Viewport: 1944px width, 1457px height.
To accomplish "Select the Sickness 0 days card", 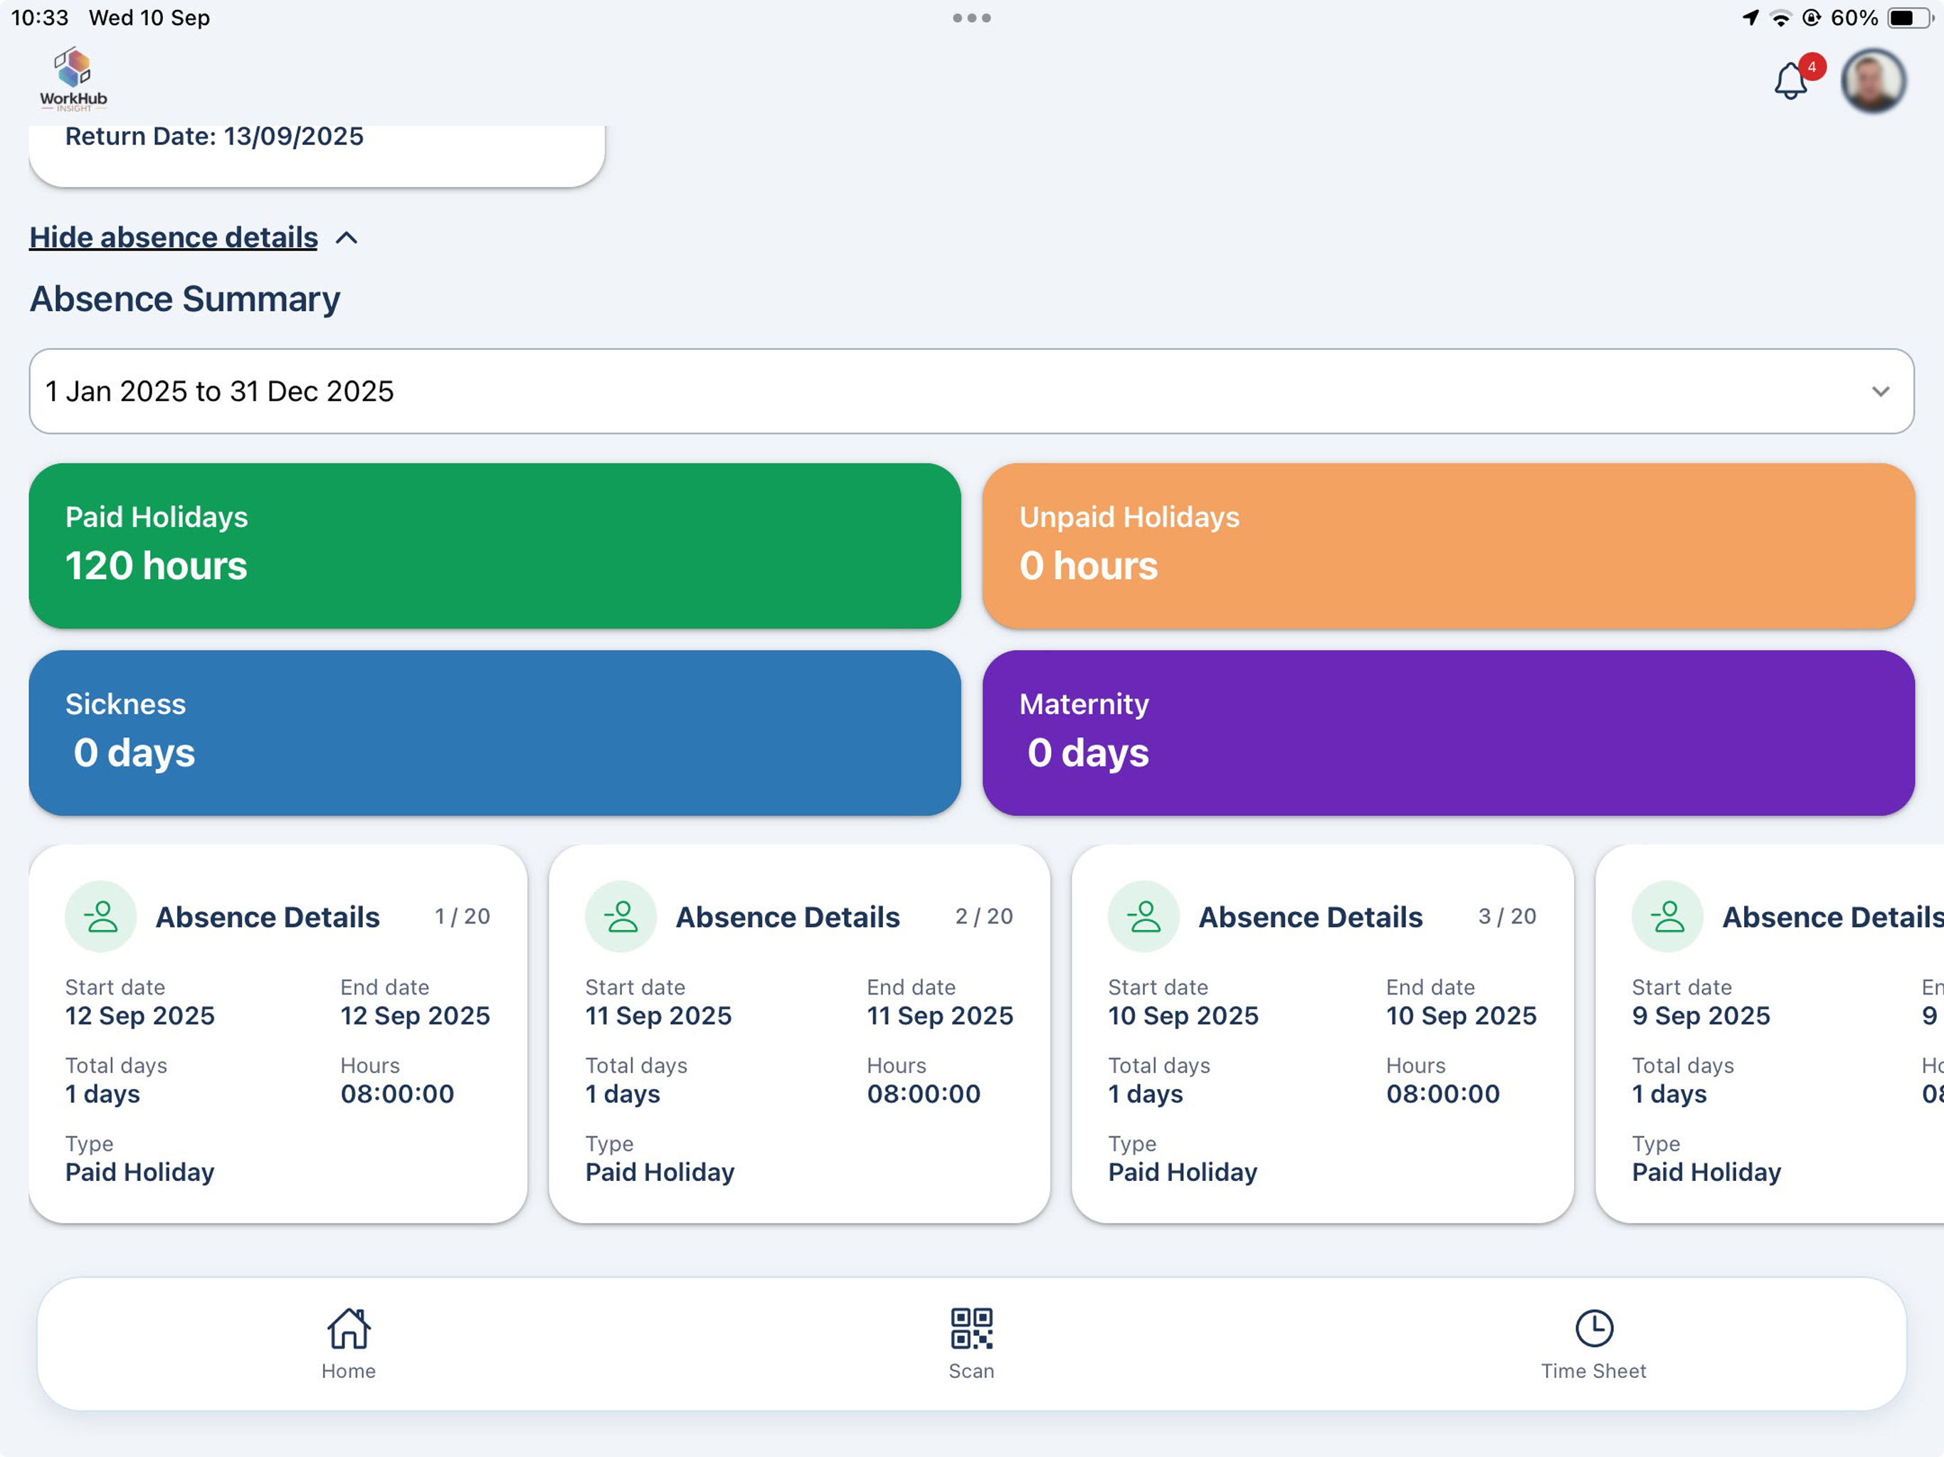I will click(x=494, y=733).
